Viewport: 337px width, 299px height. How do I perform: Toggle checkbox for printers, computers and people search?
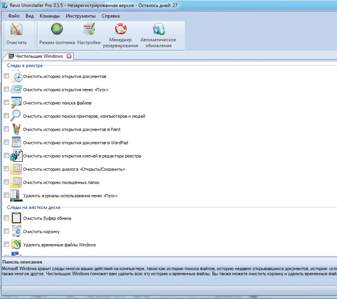(x=7, y=115)
